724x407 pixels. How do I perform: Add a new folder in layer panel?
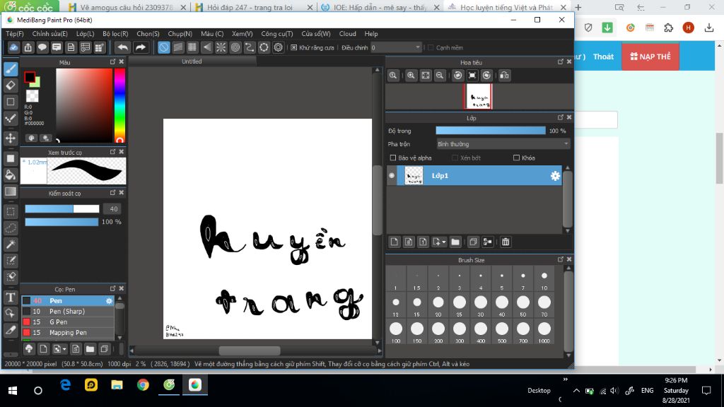[x=455, y=242]
